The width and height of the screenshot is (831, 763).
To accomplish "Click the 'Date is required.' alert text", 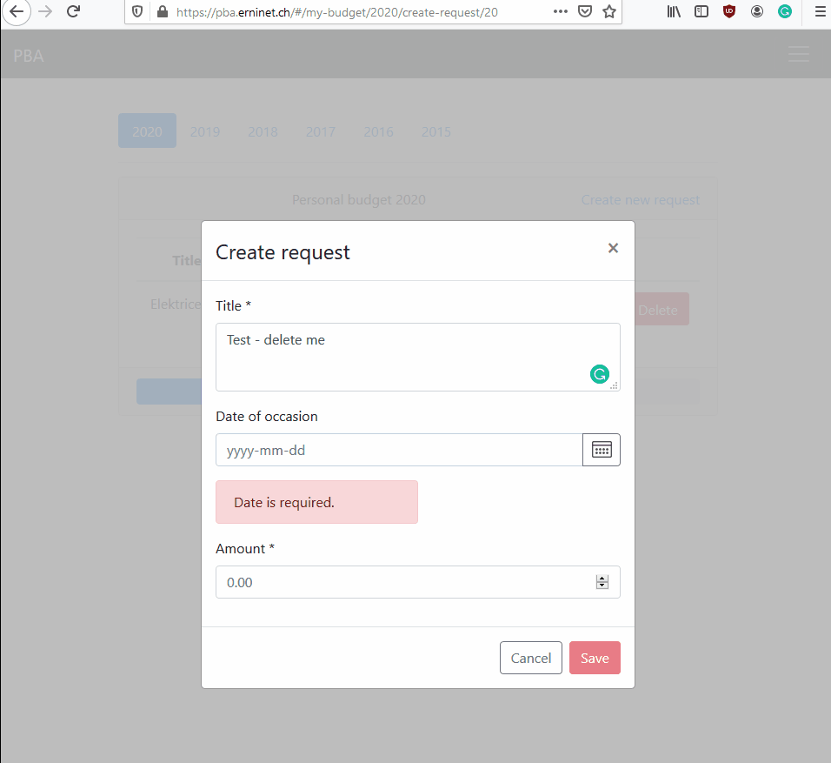I will pos(284,503).
